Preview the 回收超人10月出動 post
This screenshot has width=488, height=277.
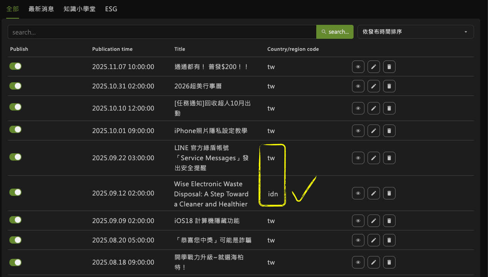pyautogui.click(x=358, y=108)
